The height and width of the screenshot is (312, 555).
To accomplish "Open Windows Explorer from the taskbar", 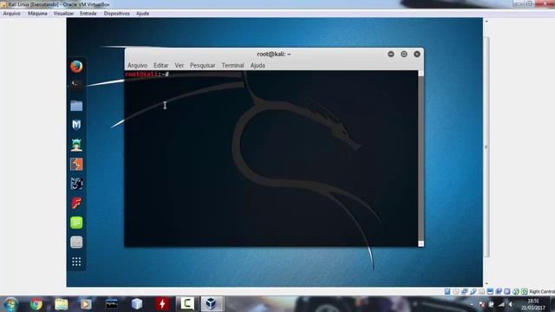I will point(62,304).
